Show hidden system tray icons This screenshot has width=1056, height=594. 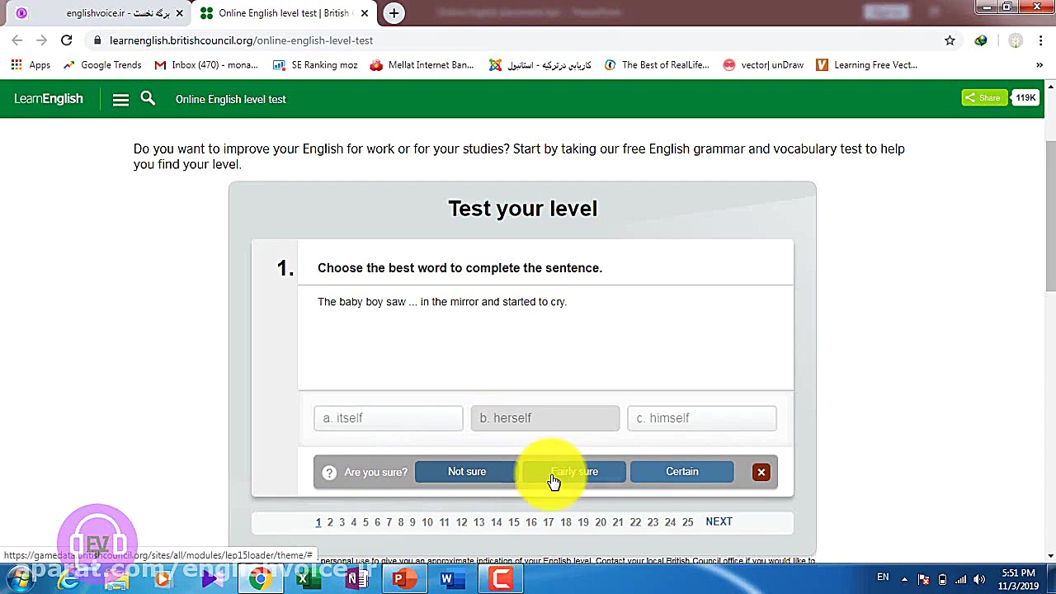(904, 578)
